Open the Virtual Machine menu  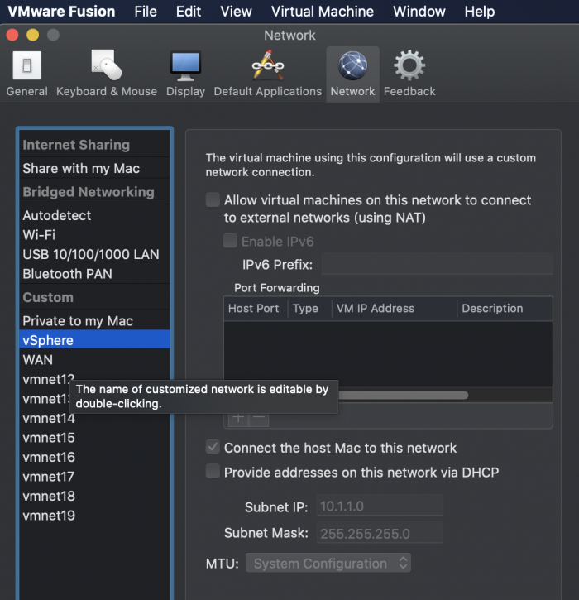(323, 12)
